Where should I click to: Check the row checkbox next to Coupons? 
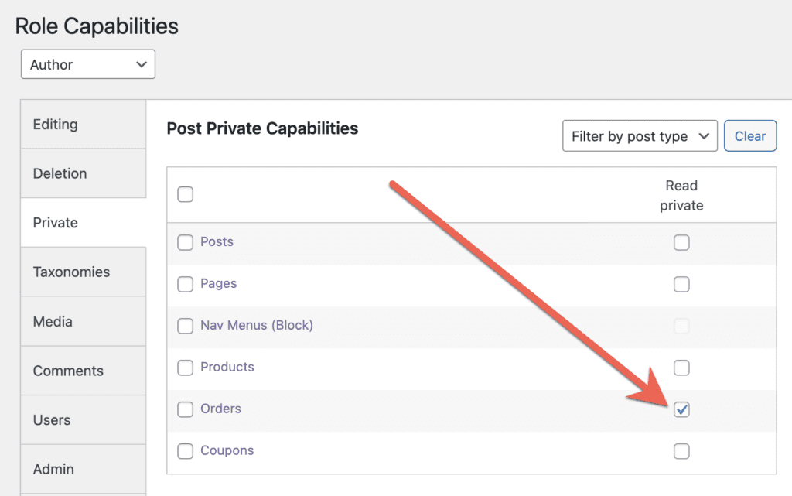pos(185,451)
